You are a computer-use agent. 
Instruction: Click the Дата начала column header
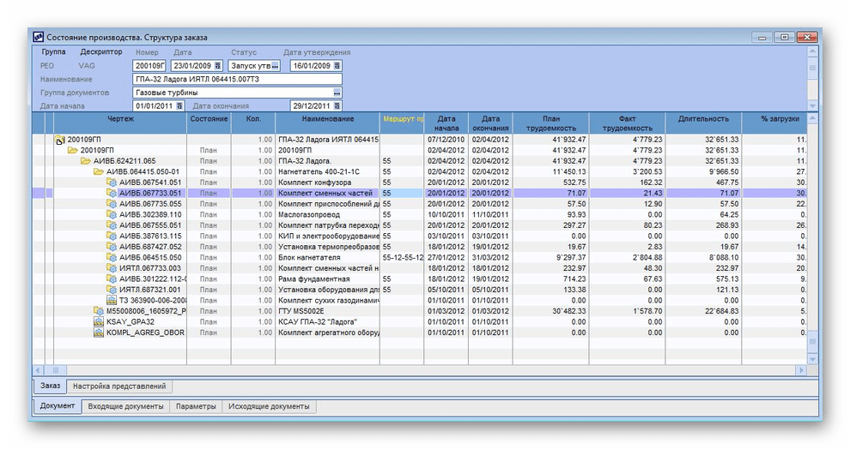[x=446, y=123]
